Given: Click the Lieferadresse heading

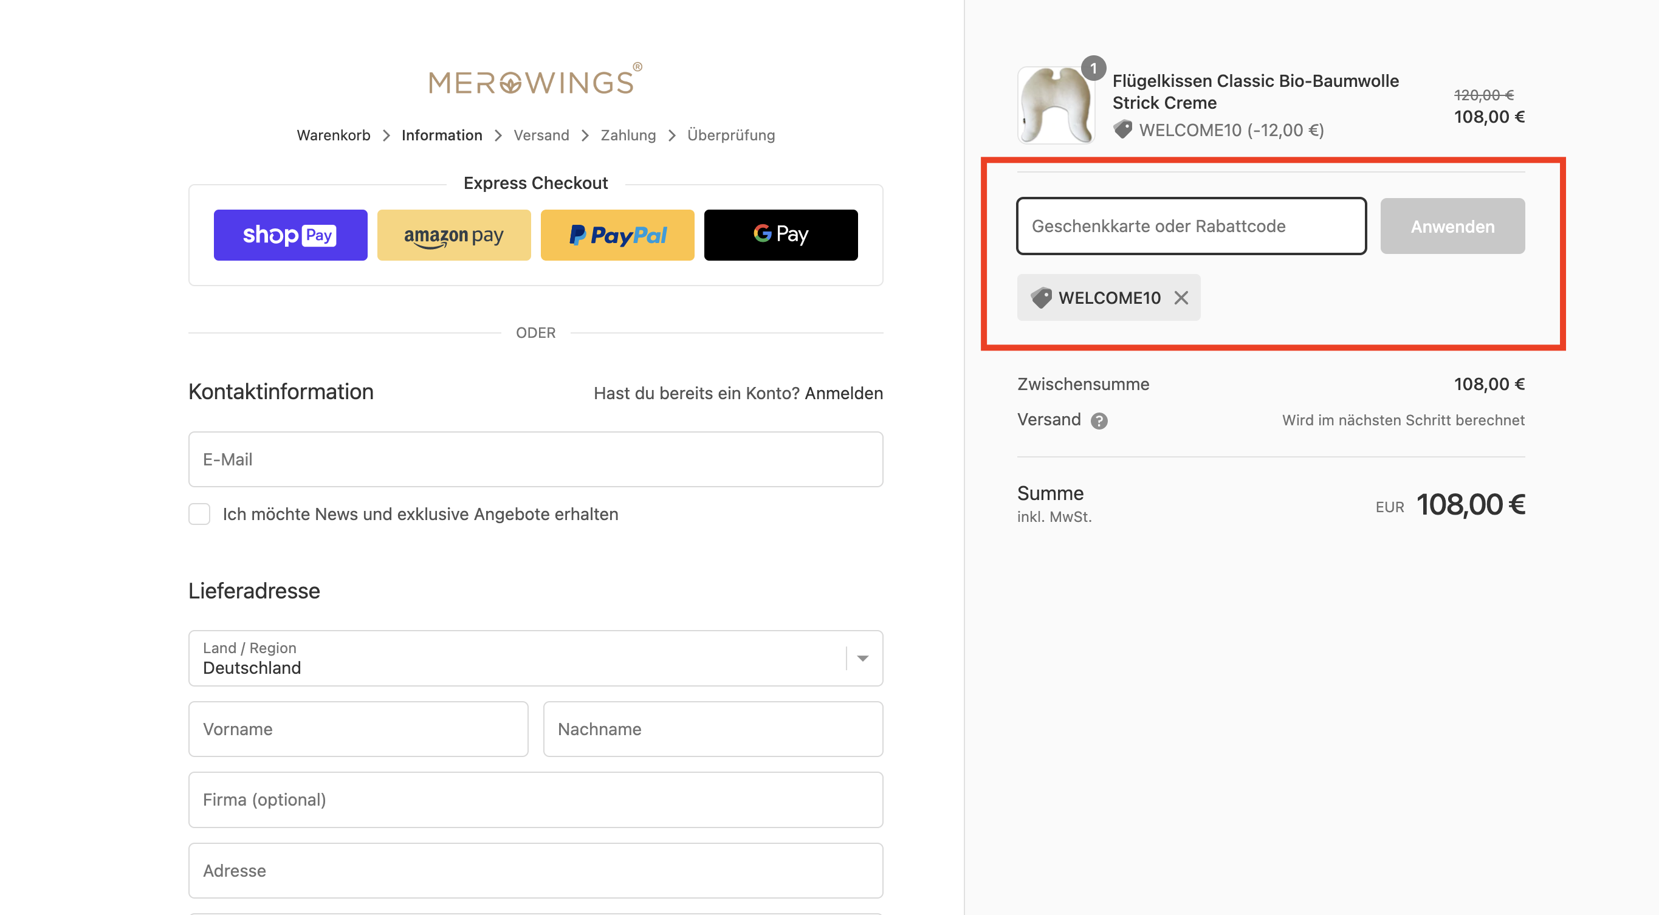Looking at the screenshot, I should (255, 591).
